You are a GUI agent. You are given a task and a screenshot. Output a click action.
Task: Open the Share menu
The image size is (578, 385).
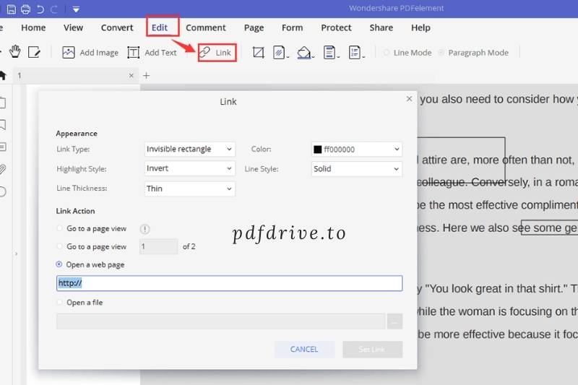tap(381, 27)
